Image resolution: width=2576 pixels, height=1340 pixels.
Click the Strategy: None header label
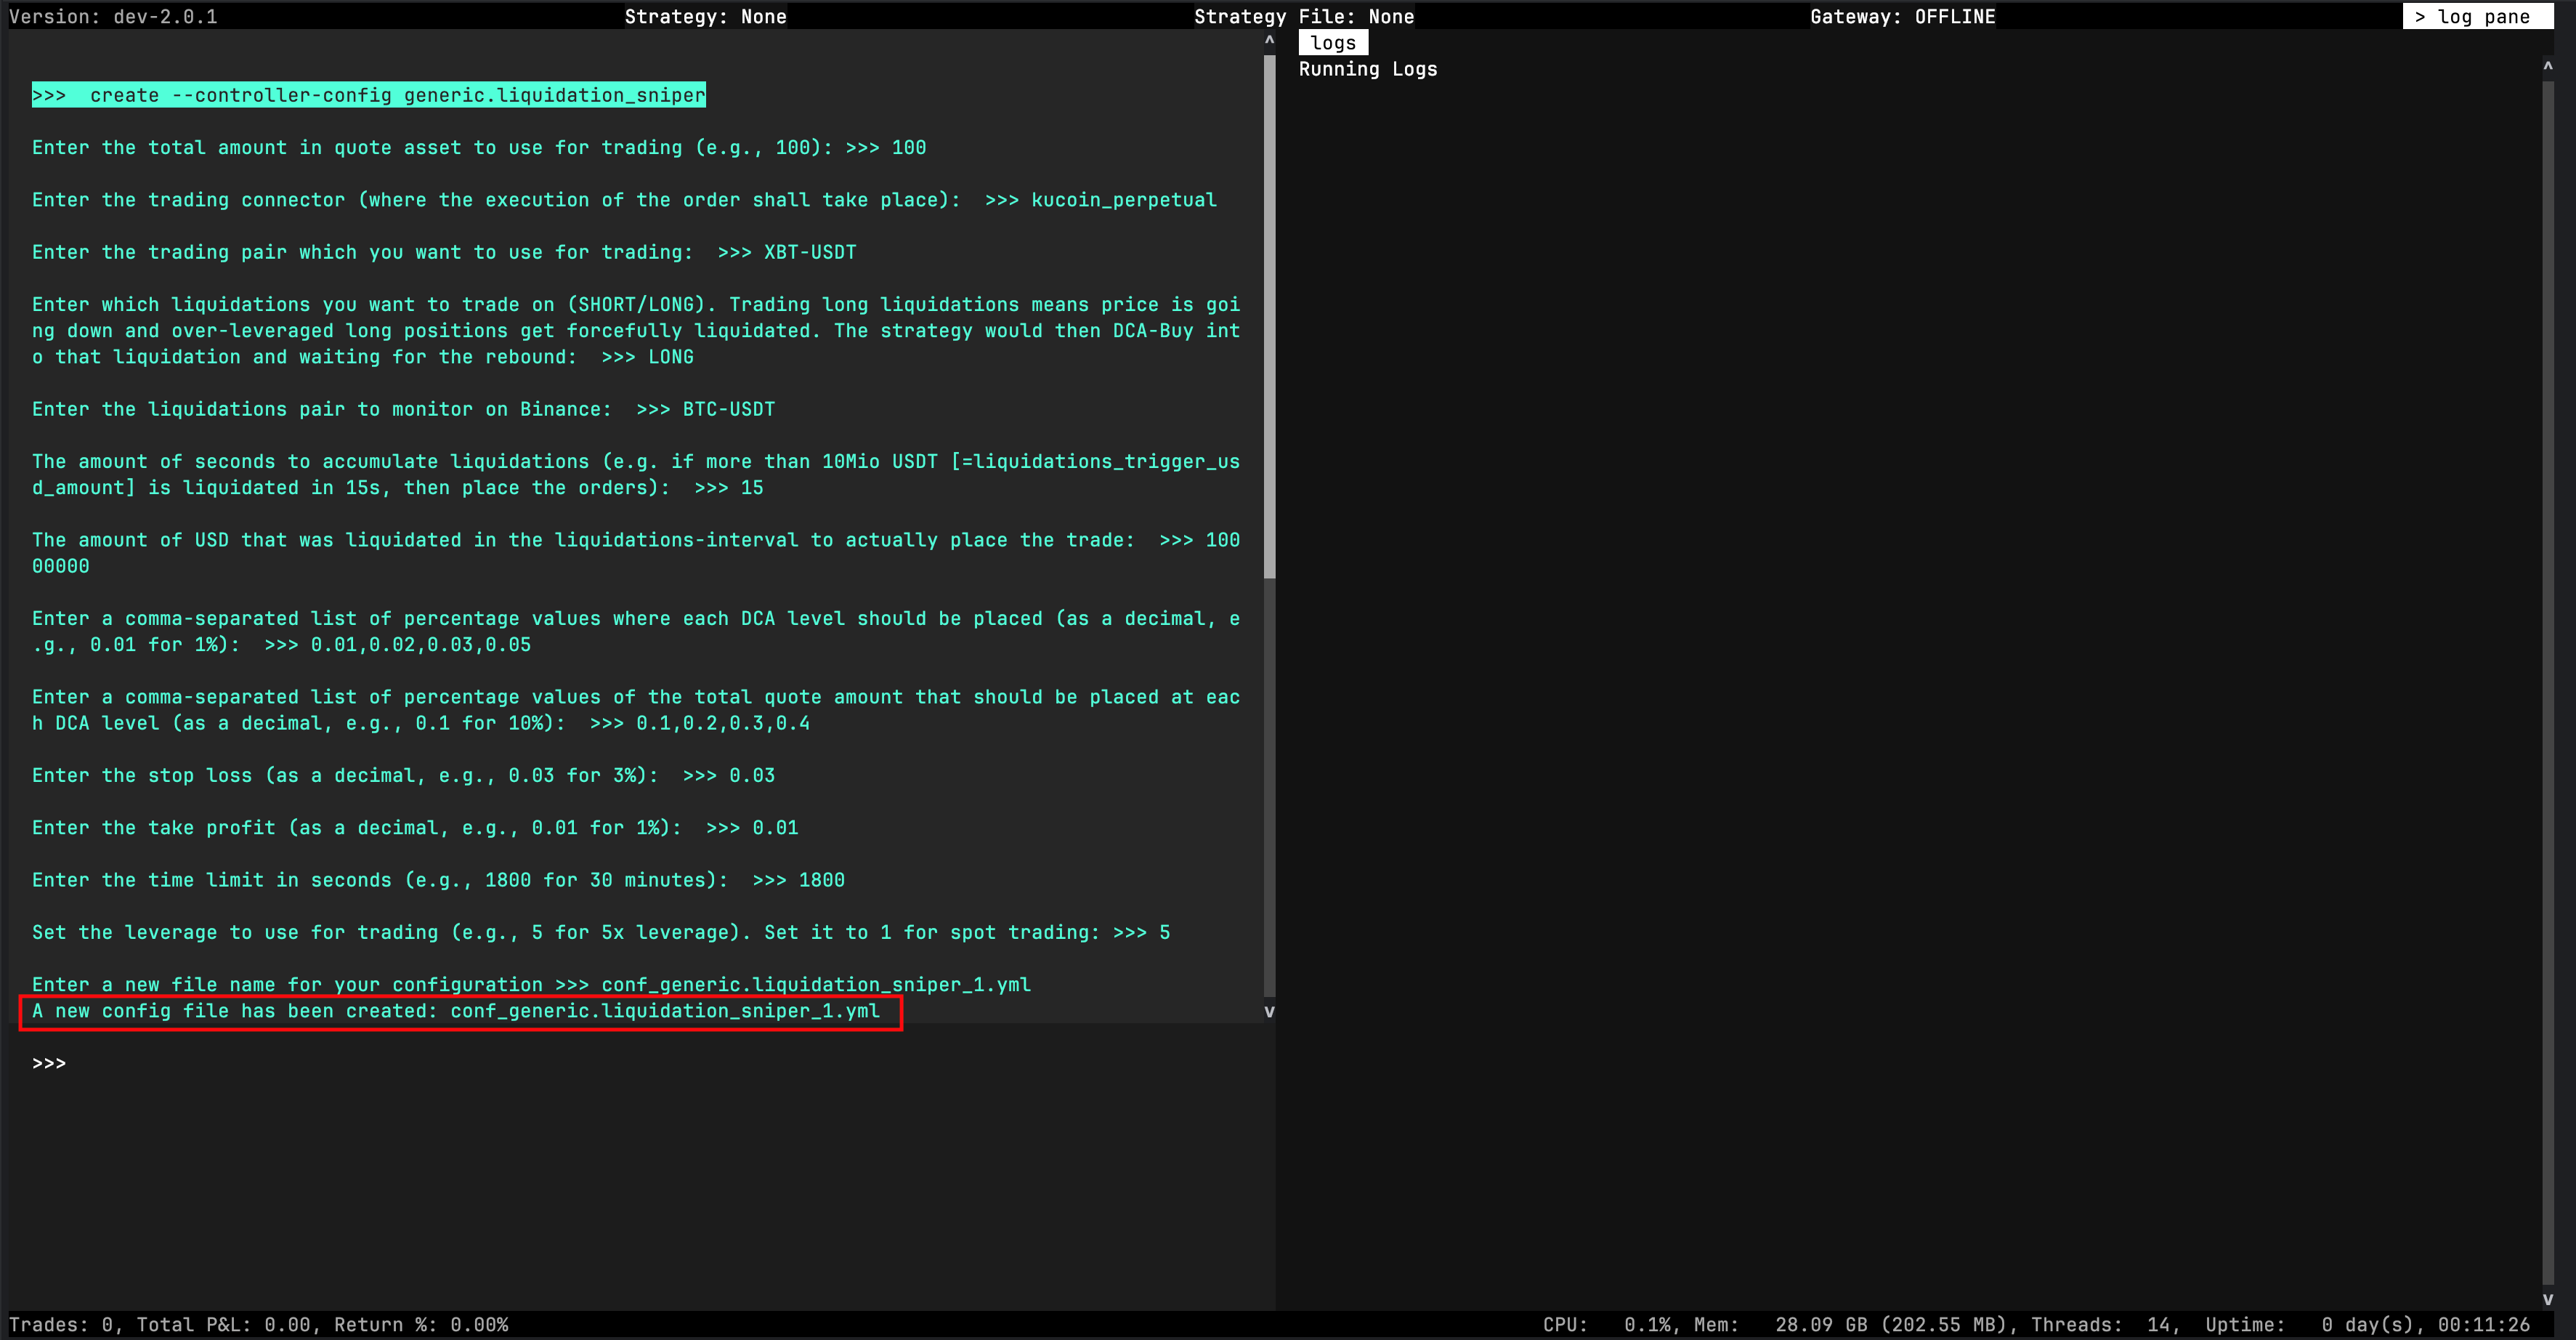pos(705,16)
